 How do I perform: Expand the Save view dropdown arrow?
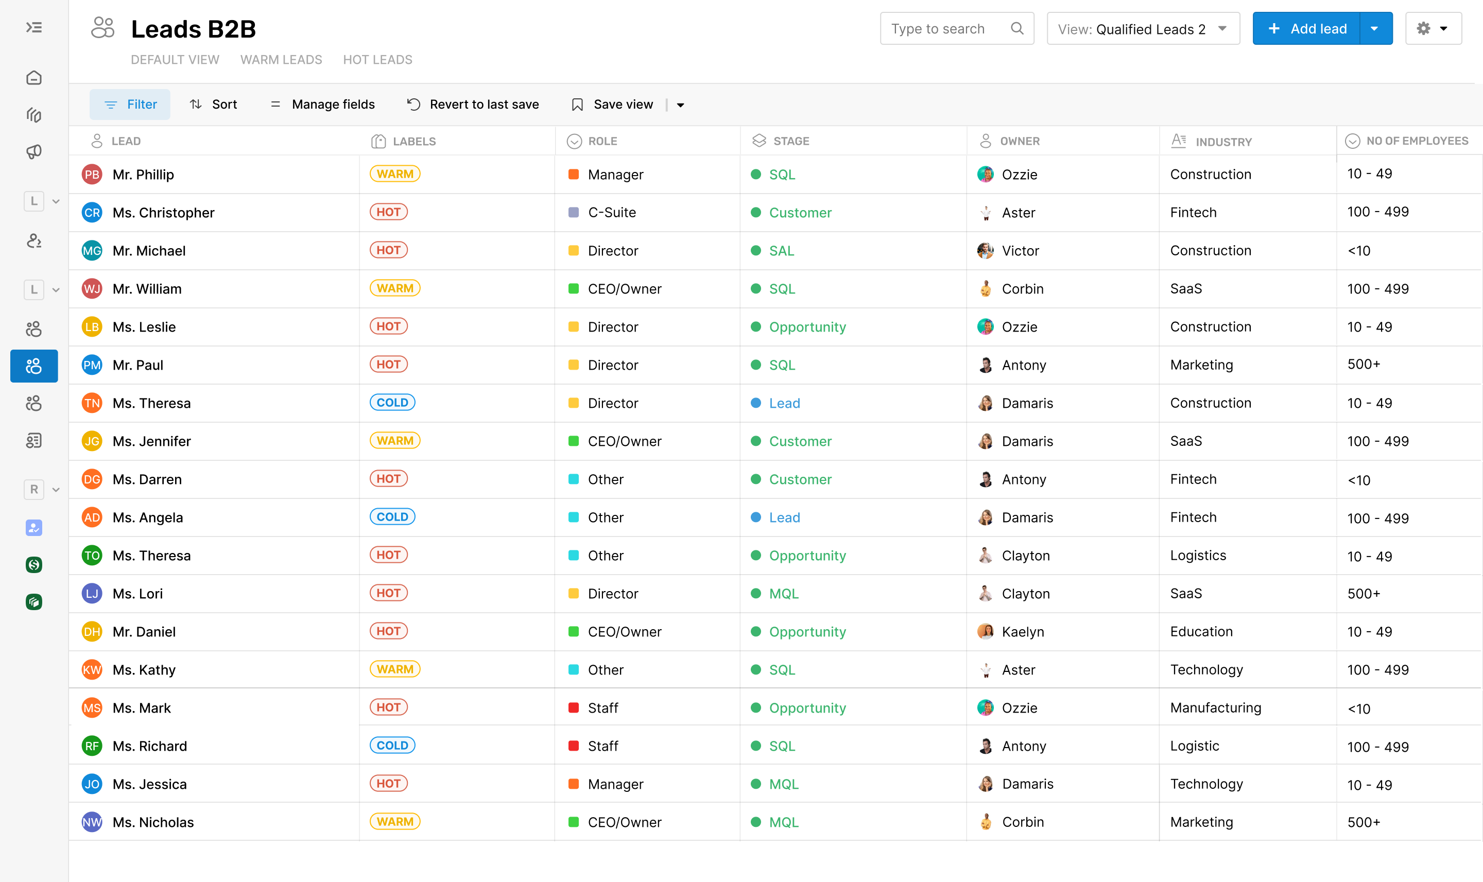tap(679, 104)
